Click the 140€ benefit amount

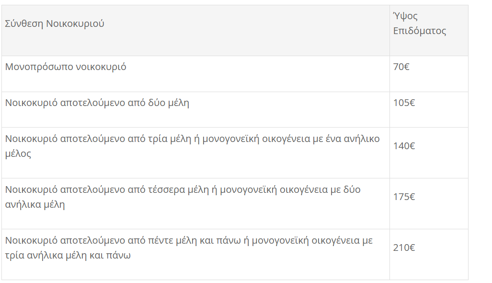[404, 146]
